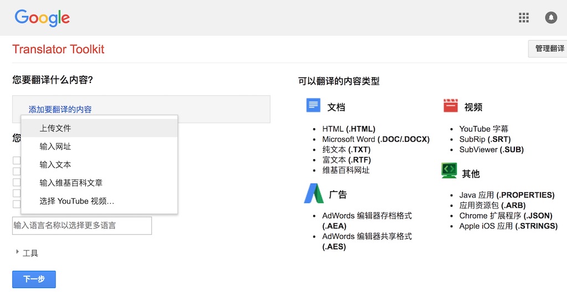The image size is (567, 304).
Task: Pick 输入文本 in the menu
Action: (x=55, y=165)
